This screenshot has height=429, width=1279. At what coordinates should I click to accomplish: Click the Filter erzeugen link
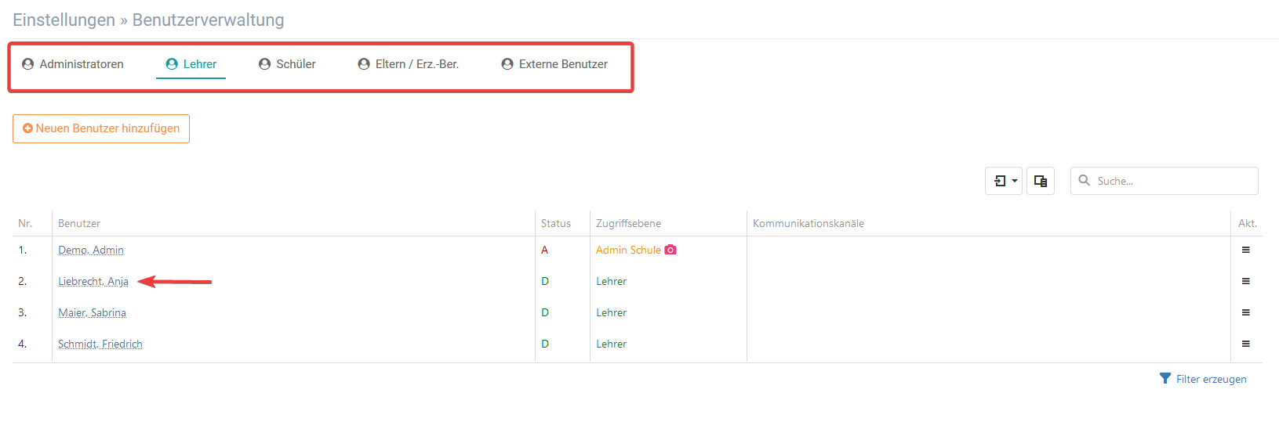1211,379
